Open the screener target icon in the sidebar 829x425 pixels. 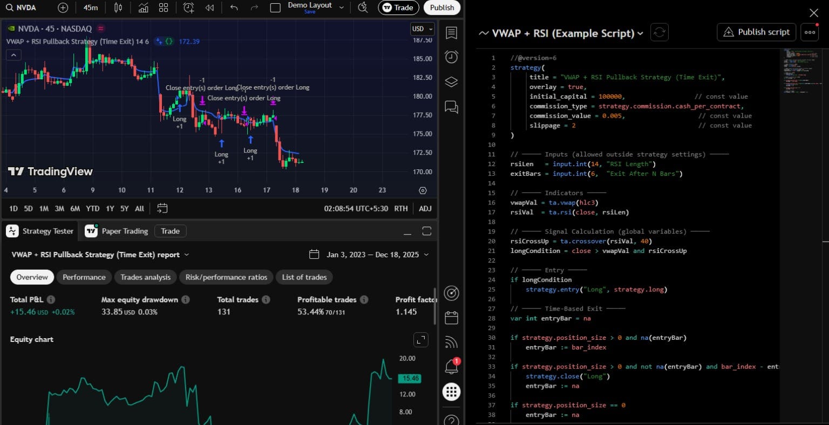[451, 293]
